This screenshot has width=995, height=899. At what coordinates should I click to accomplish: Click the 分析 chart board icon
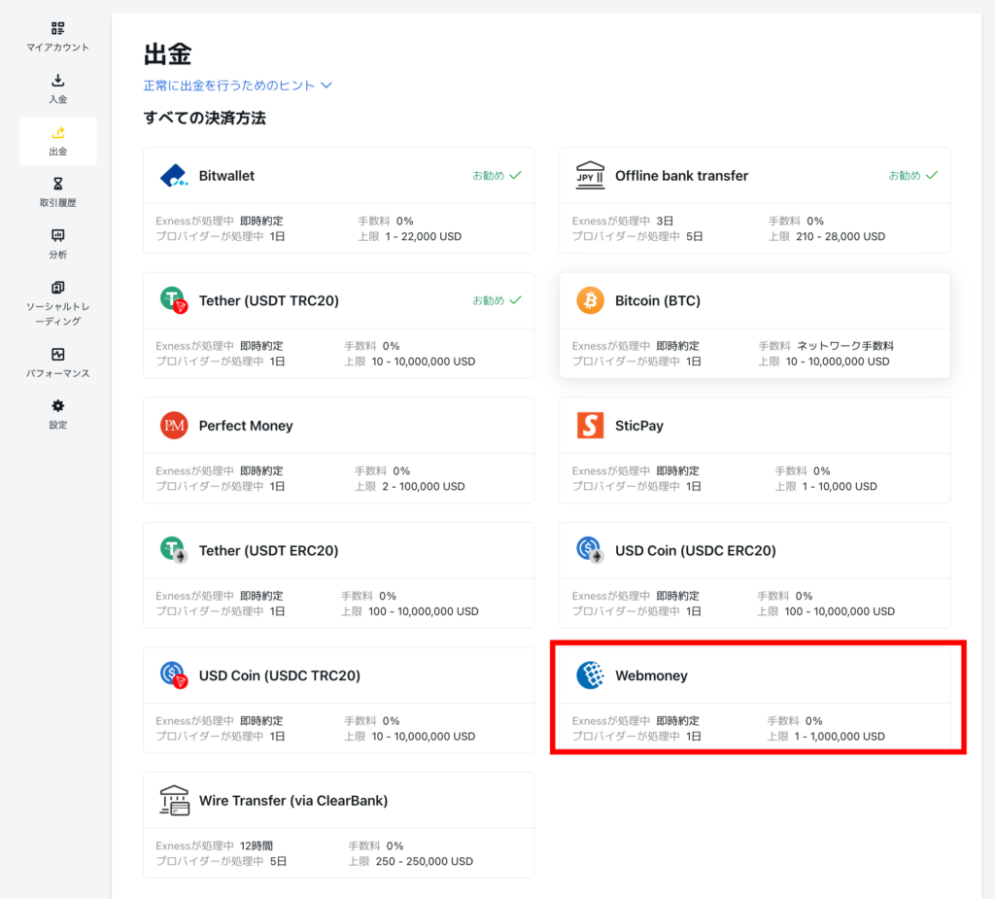pyautogui.click(x=57, y=235)
